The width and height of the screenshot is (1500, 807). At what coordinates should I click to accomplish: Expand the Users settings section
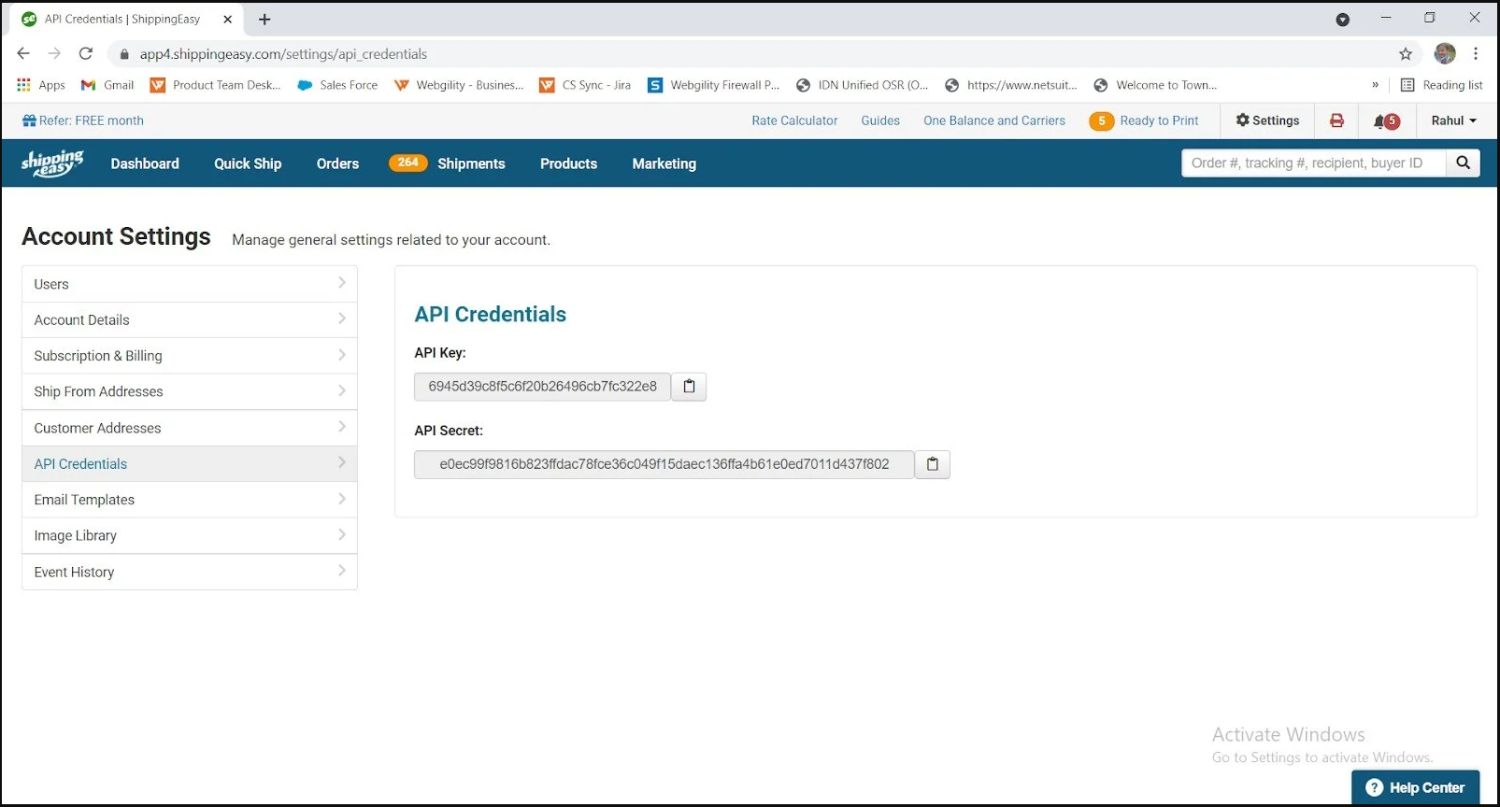click(x=189, y=284)
